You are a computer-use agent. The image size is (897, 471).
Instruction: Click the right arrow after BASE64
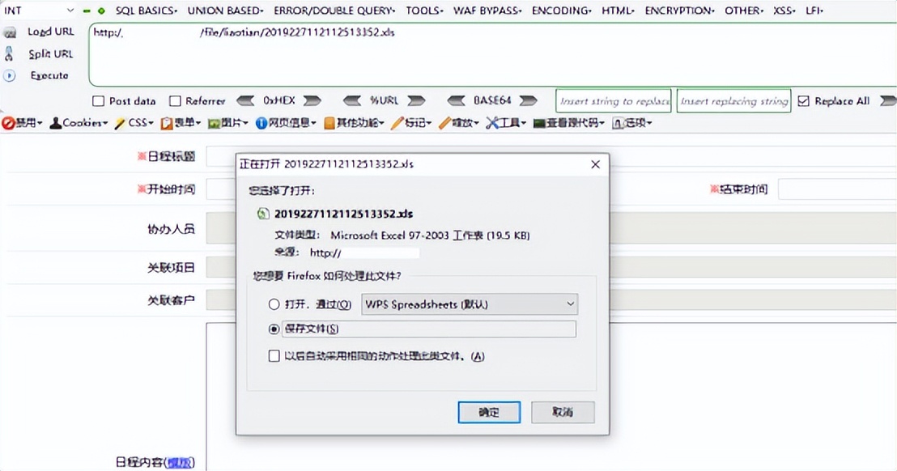click(x=528, y=100)
